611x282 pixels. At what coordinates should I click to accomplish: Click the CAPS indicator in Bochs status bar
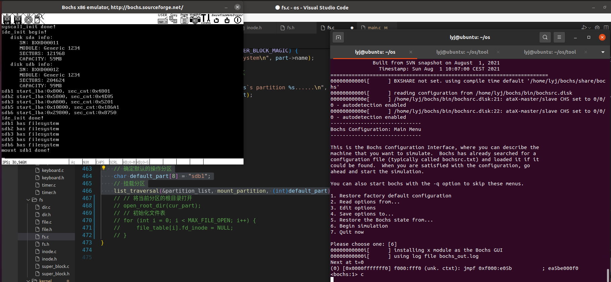pyautogui.click(x=100, y=162)
